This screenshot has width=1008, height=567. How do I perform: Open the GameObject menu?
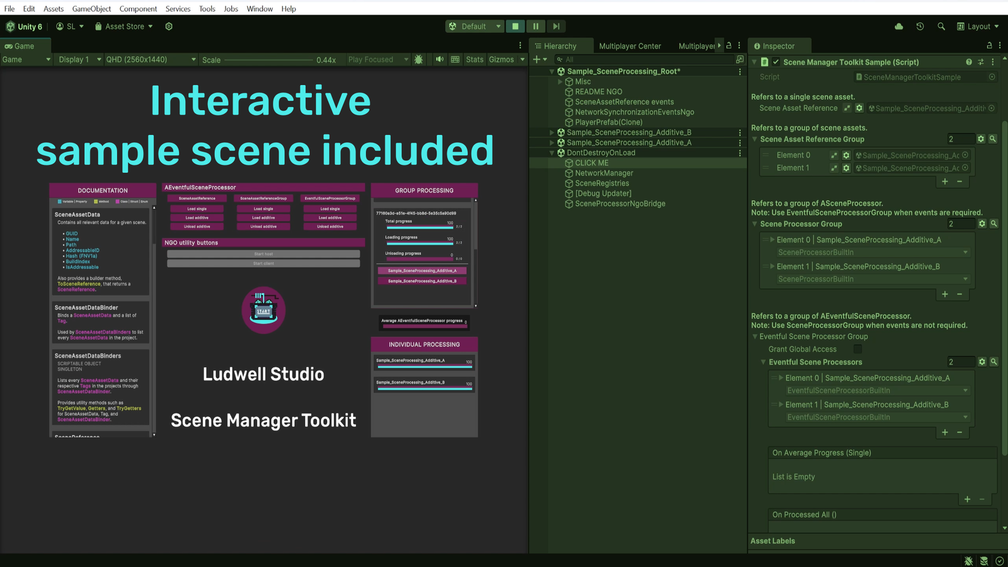click(91, 9)
